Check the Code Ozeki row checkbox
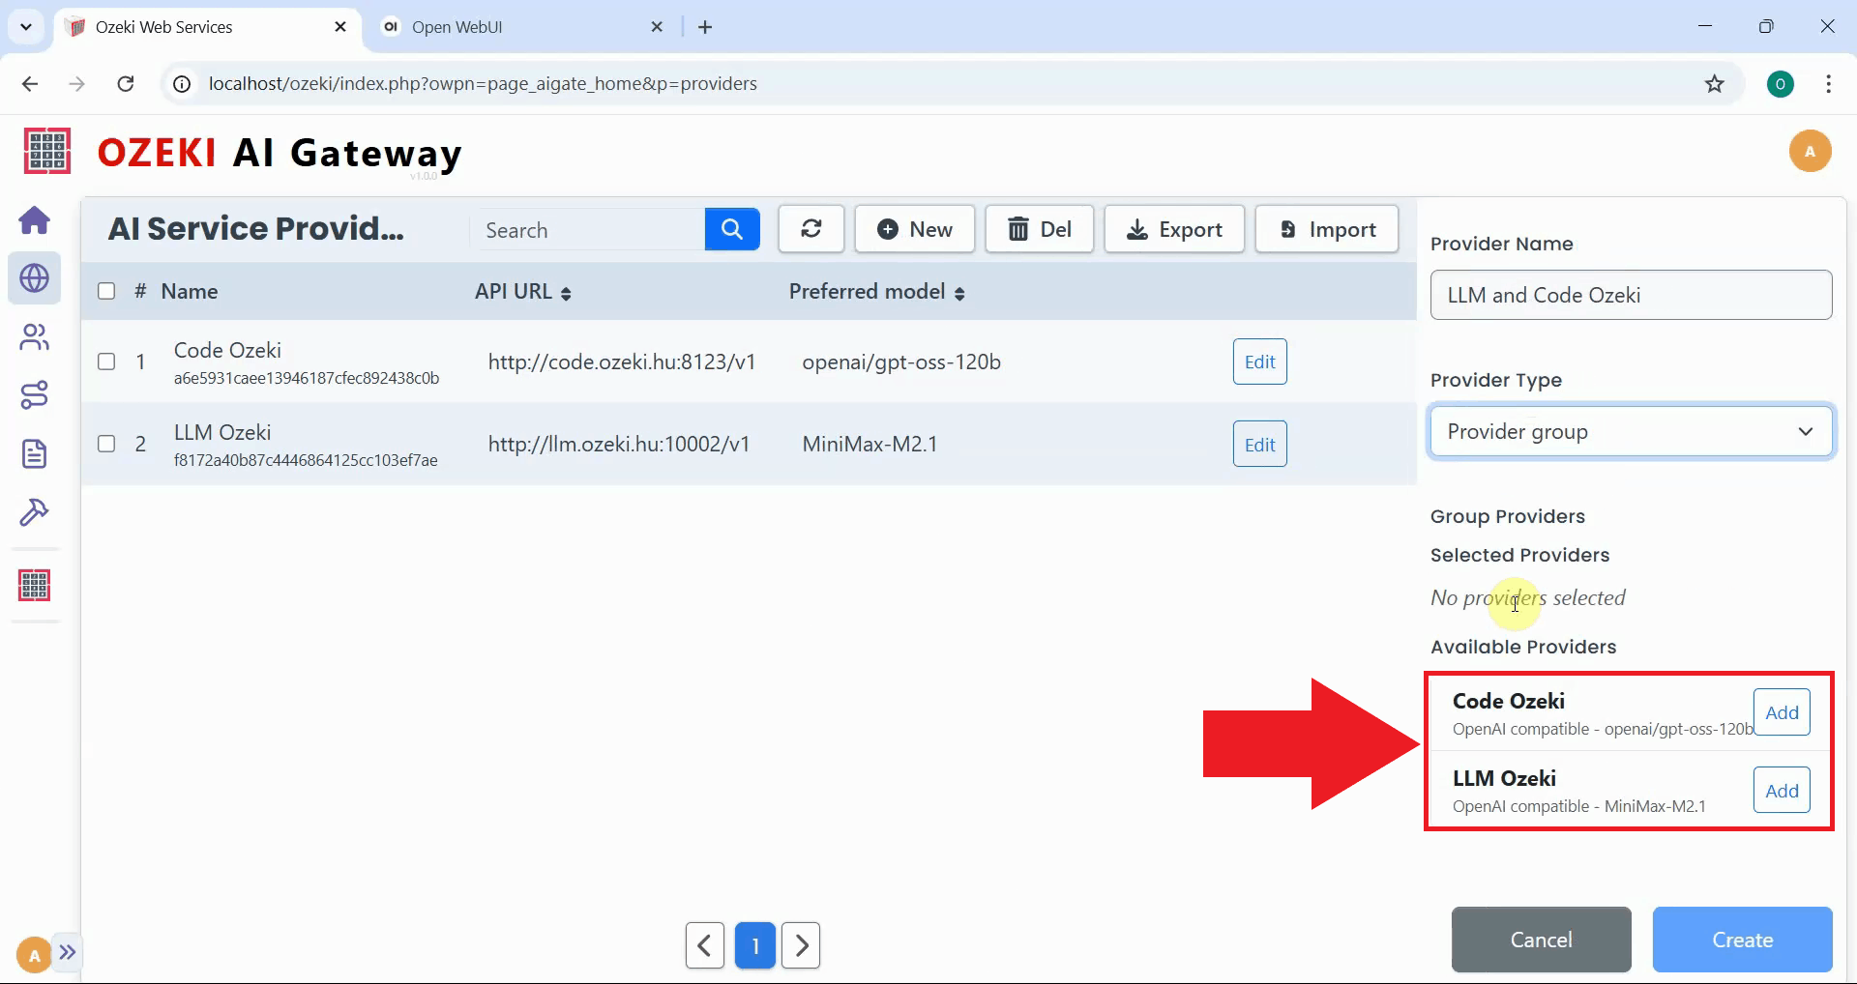 (106, 362)
